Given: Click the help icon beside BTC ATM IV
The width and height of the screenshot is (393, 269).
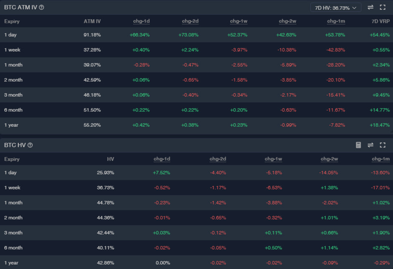Looking at the screenshot, I should click(41, 7).
